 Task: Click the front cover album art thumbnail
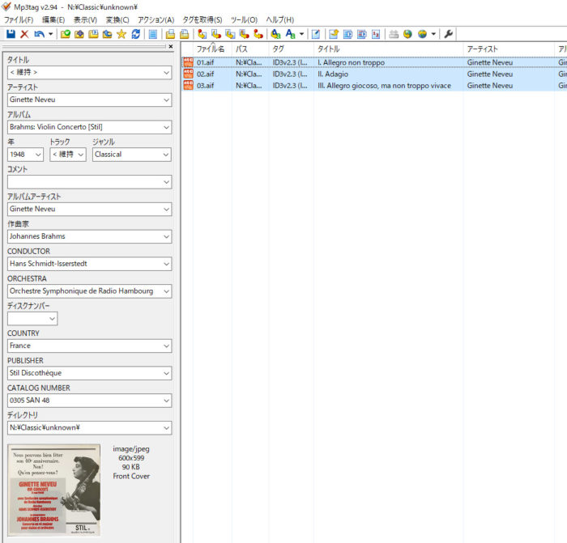point(54,490)
